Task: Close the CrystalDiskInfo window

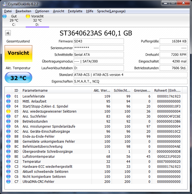Action: pyautogui.click(x=183, y=3)
